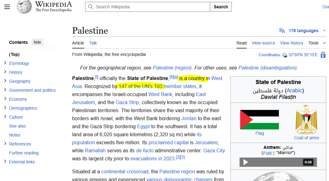Click the padlock page protection icon
Viewport: 329px width, 181px height.
[323, 55]
